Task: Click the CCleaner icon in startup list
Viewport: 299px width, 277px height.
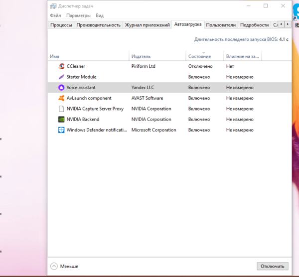Action: coord(61,66)
